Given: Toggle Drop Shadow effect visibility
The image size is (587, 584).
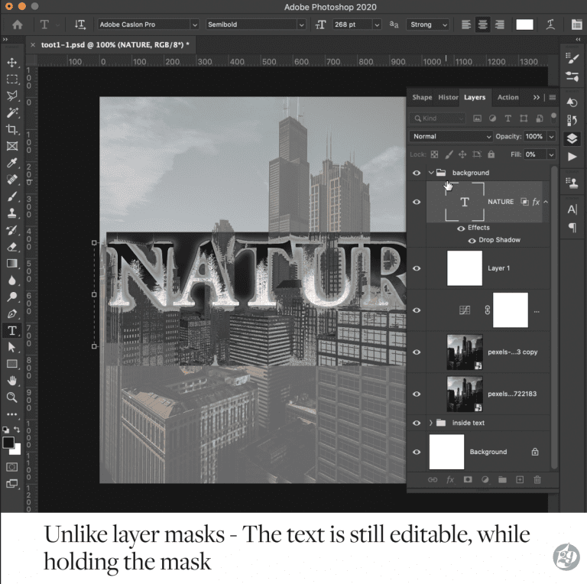Looking at the screenshot, I should [x=472, y=240].
